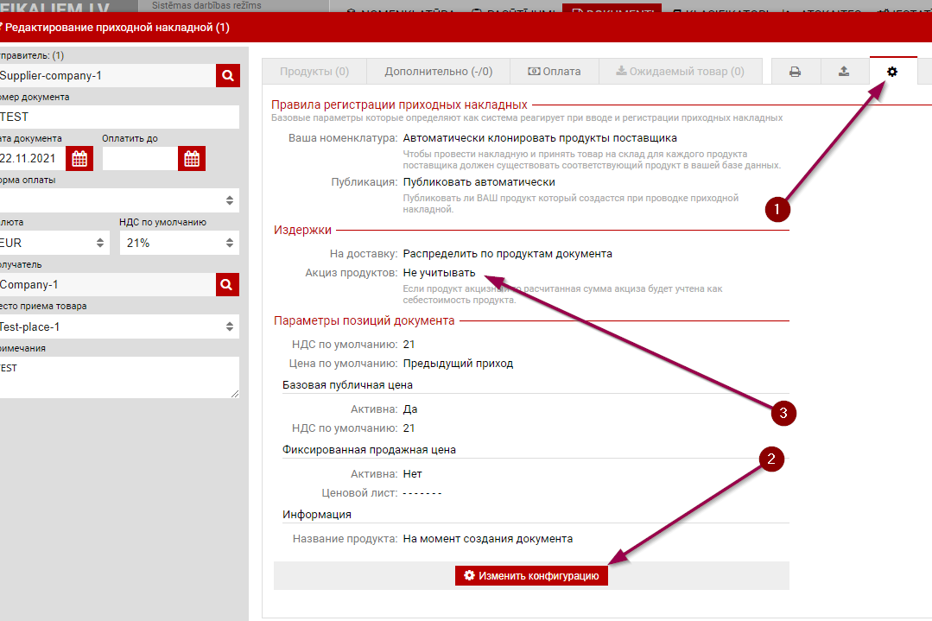Open calendar for the Оплатить до field

click(x=191, y=159)
